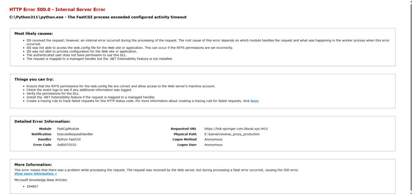This screenshot has height=194, width=412.
Task: Click the Module value 'FastCgiModule'
Action: click(68, 129)
